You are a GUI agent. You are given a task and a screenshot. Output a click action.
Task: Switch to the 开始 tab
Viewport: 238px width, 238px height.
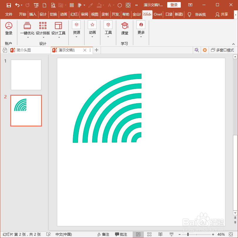click(x=23, y=14)
